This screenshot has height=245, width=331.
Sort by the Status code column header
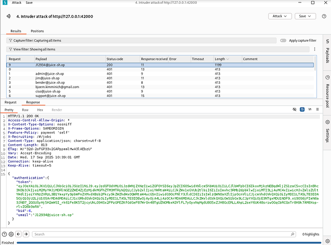point(122,59)
